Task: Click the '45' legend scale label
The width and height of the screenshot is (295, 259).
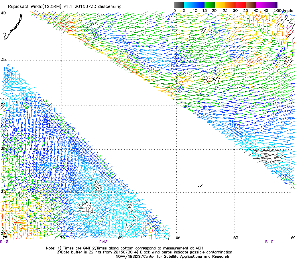Action: pos(266,11)
